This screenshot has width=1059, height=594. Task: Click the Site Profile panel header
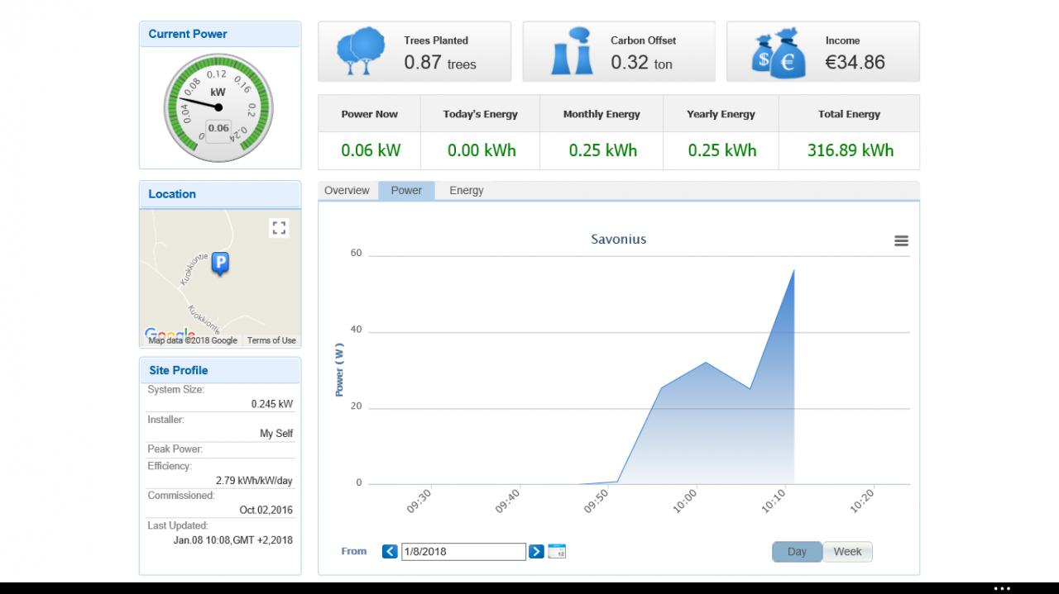[x=220, y=370]
